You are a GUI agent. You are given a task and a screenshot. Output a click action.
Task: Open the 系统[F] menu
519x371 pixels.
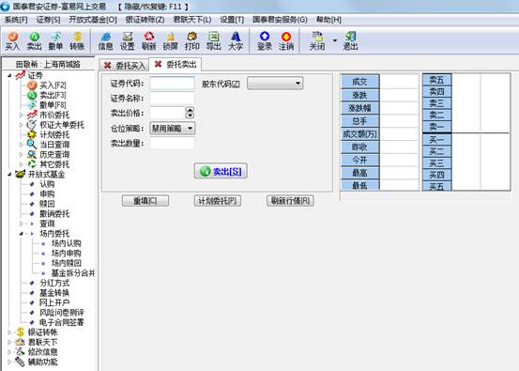[x=16, y=20]
